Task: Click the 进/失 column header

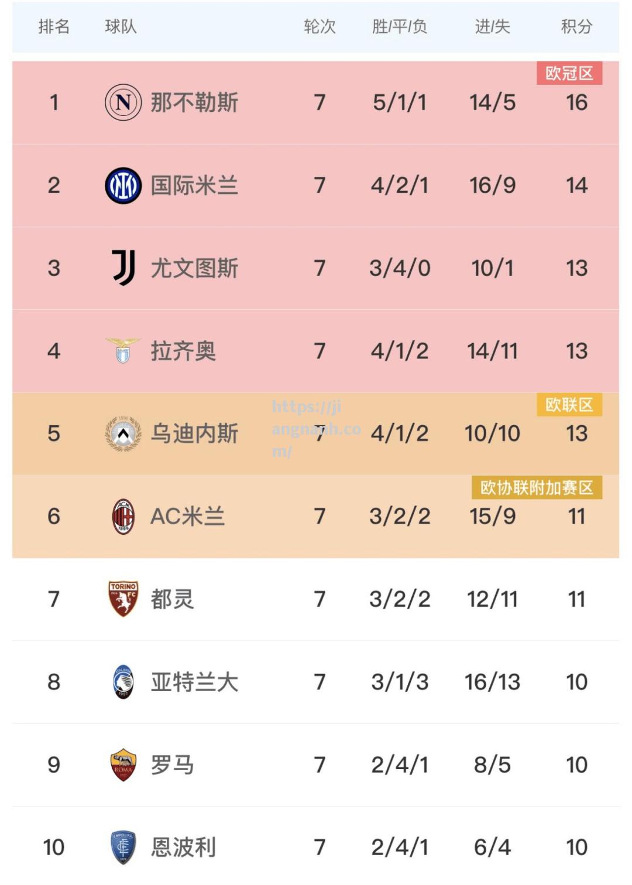Action: click(x=493, y=27)
